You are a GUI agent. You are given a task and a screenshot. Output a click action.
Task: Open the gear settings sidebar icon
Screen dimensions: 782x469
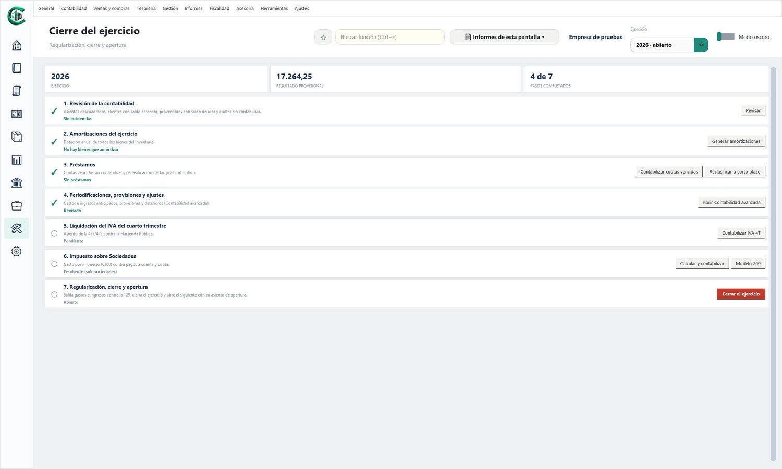(x=17, y=252)
